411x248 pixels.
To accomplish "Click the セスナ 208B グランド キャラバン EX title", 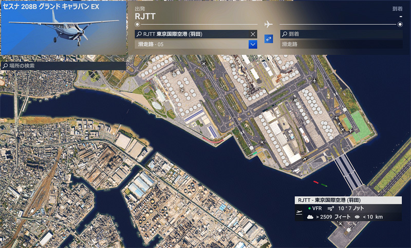I will (x=51, y=7).
